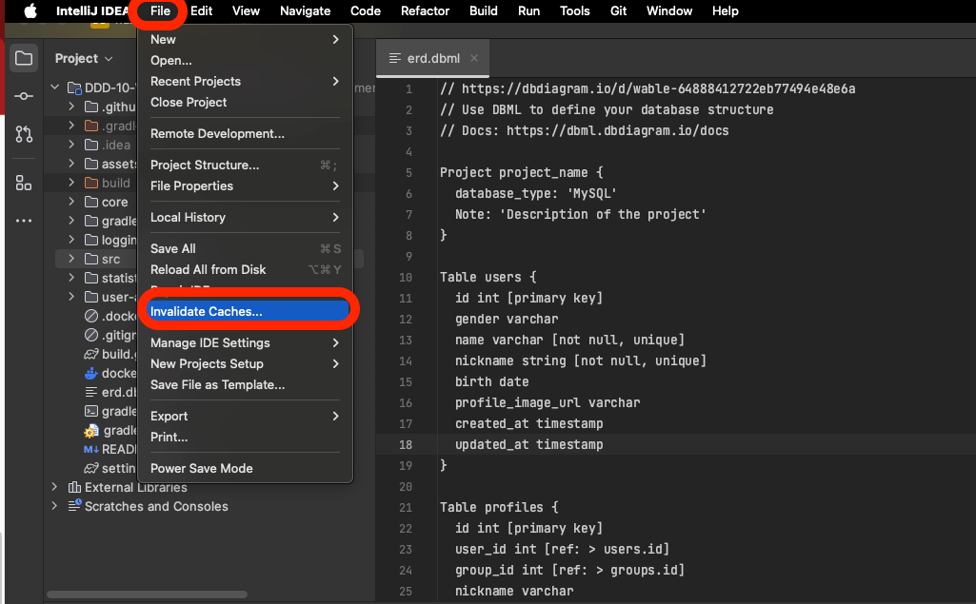
Task: Click the orange build folder icon
Action: click(x=91, y=183)
